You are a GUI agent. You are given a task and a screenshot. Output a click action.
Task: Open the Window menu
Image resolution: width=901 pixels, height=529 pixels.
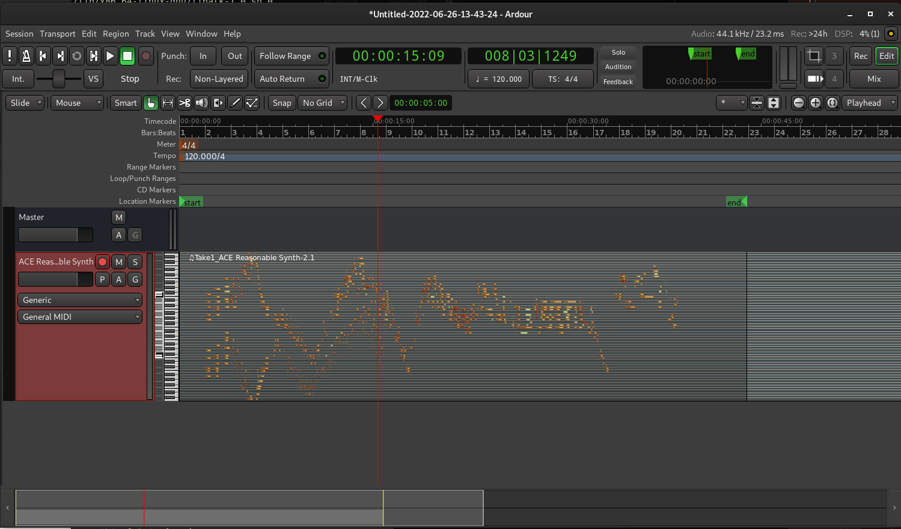[x=201, y=34]
